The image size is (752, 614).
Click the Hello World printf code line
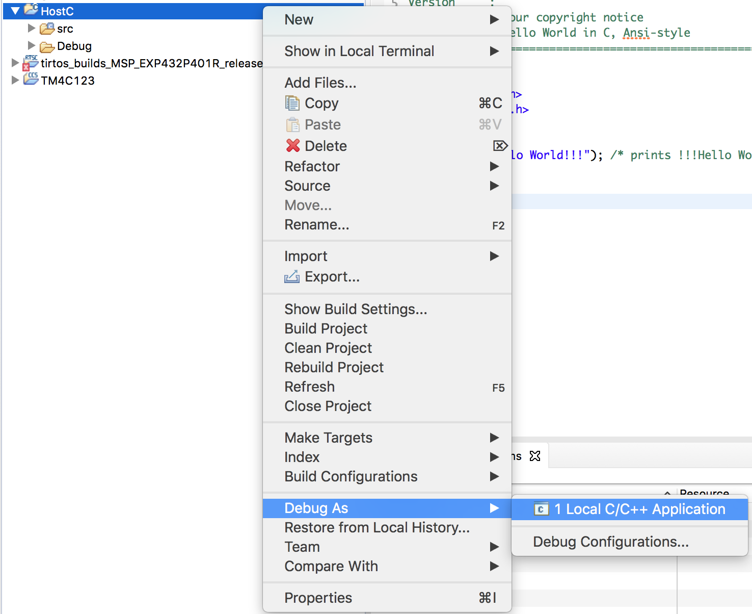[x=631, y=155]
